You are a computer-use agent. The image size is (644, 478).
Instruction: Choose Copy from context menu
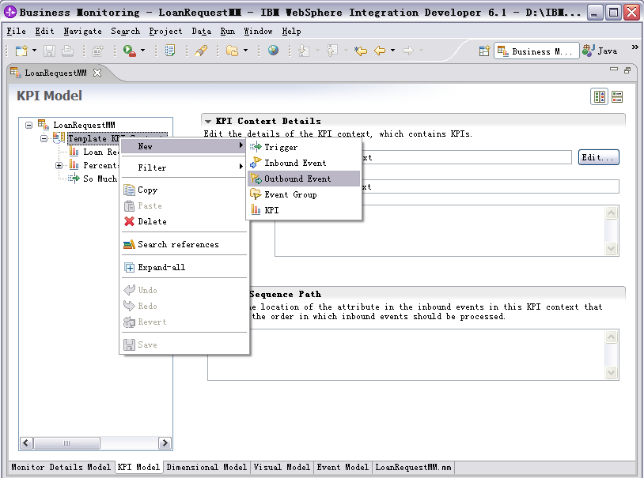pyautogui.click(x=184, y=190)
